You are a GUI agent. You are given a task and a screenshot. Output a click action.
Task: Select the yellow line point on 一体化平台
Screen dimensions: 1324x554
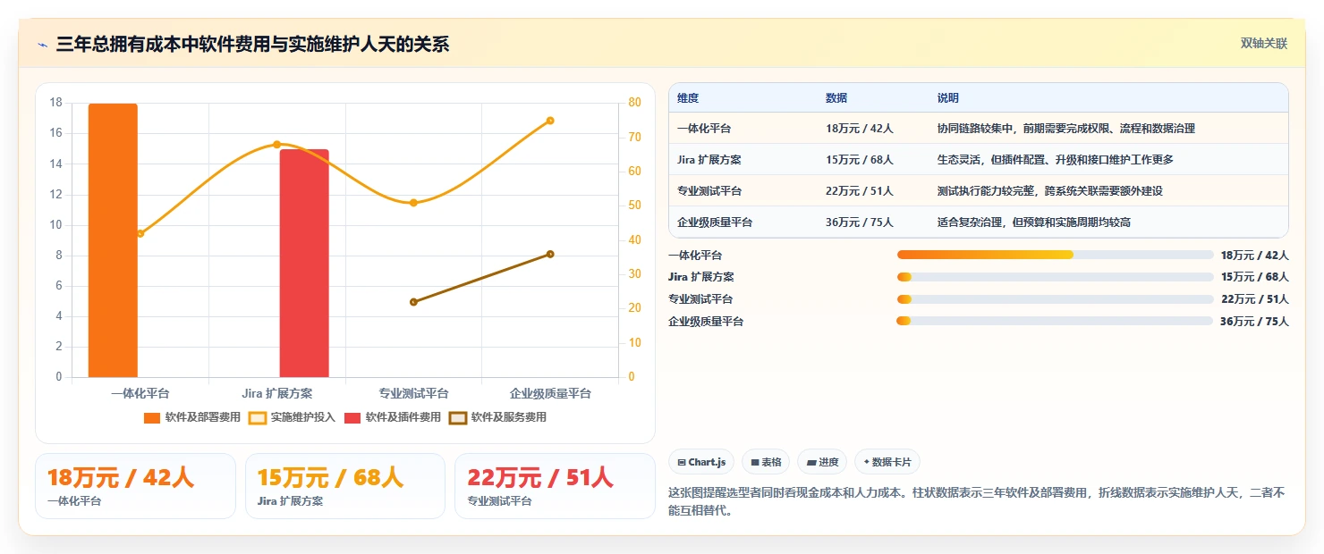point(140,233)
